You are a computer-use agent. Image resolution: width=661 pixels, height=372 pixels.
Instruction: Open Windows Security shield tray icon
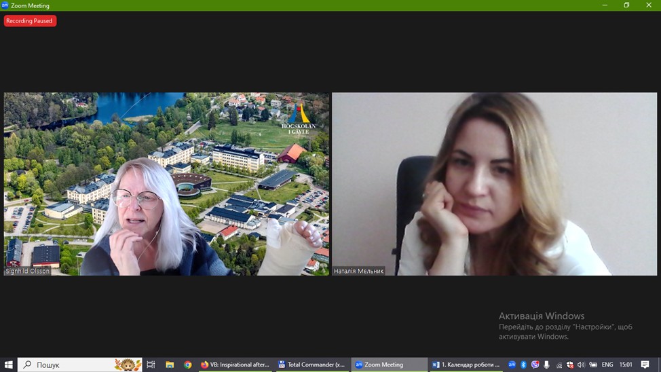(570, 365)
